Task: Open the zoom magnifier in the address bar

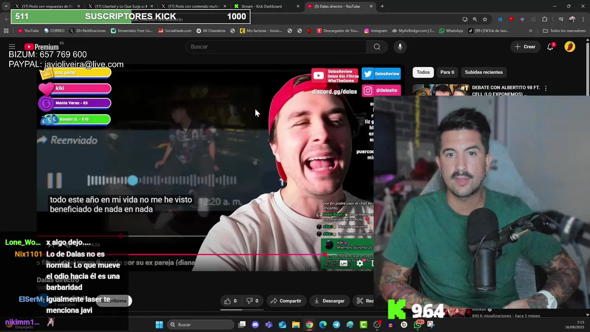Action: [x=475, y=19]
